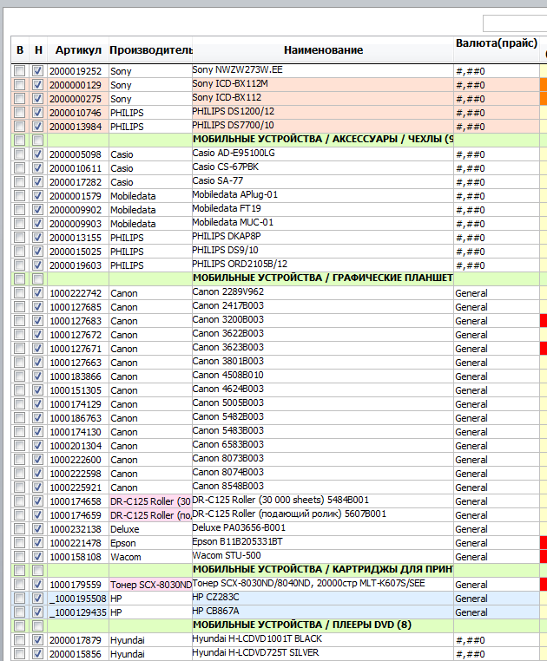Select the Canon 5482B003 name cell
Image resolution: width=547 pixels, height=661 pixels.
[323, 417]
